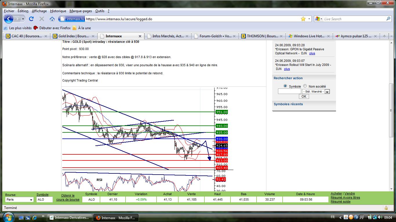Viewport: 396px width, 222px height.
Task: Click inside the Live Search field
Action: click(354, 19)
